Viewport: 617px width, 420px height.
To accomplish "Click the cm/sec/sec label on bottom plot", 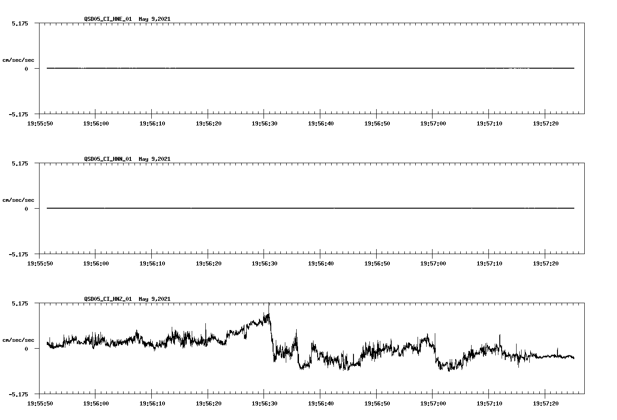I will coord(19,340).
